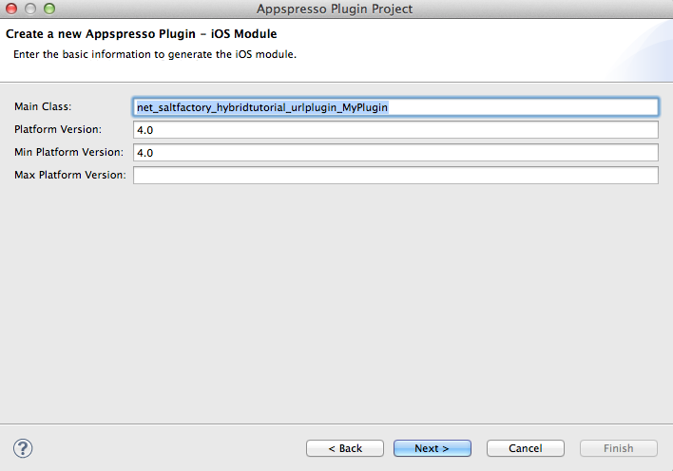Screen dimensions: 673x471
Task: Select the Min Platform Version field
Action: (x=395, y=152)
